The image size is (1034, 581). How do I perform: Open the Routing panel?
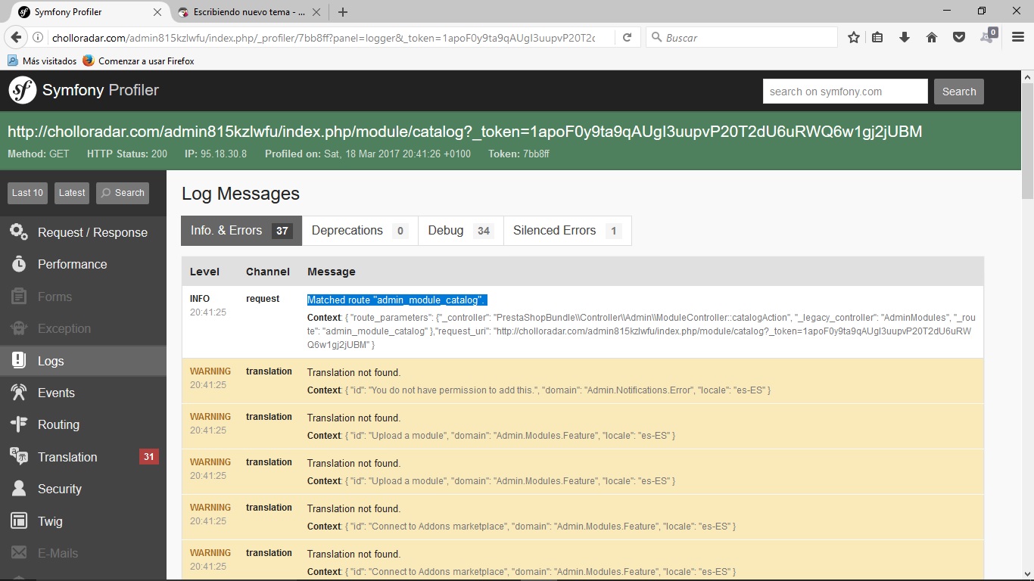pyautogui.click(x=83, y=424)
